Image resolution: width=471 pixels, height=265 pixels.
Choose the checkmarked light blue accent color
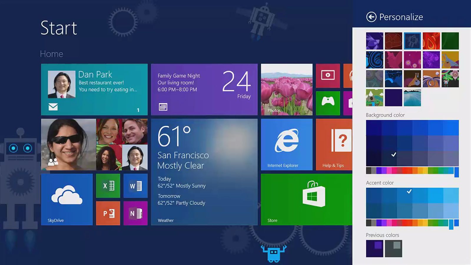409,192
